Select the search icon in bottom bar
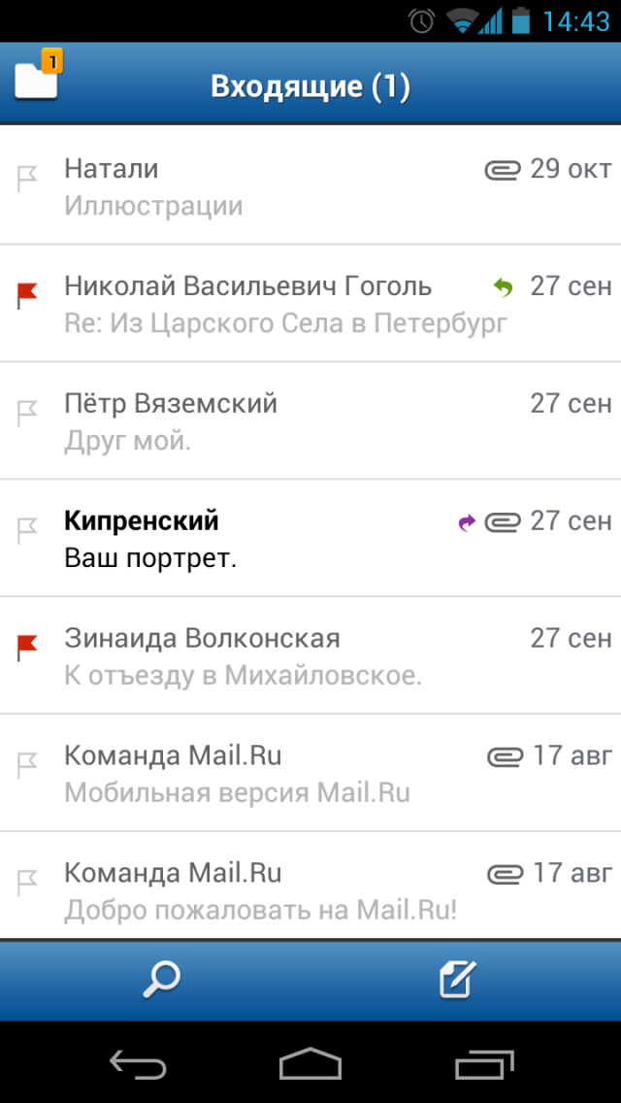Image resolution: width=621 pixels, height=1103 pixels. coord(161,980)
